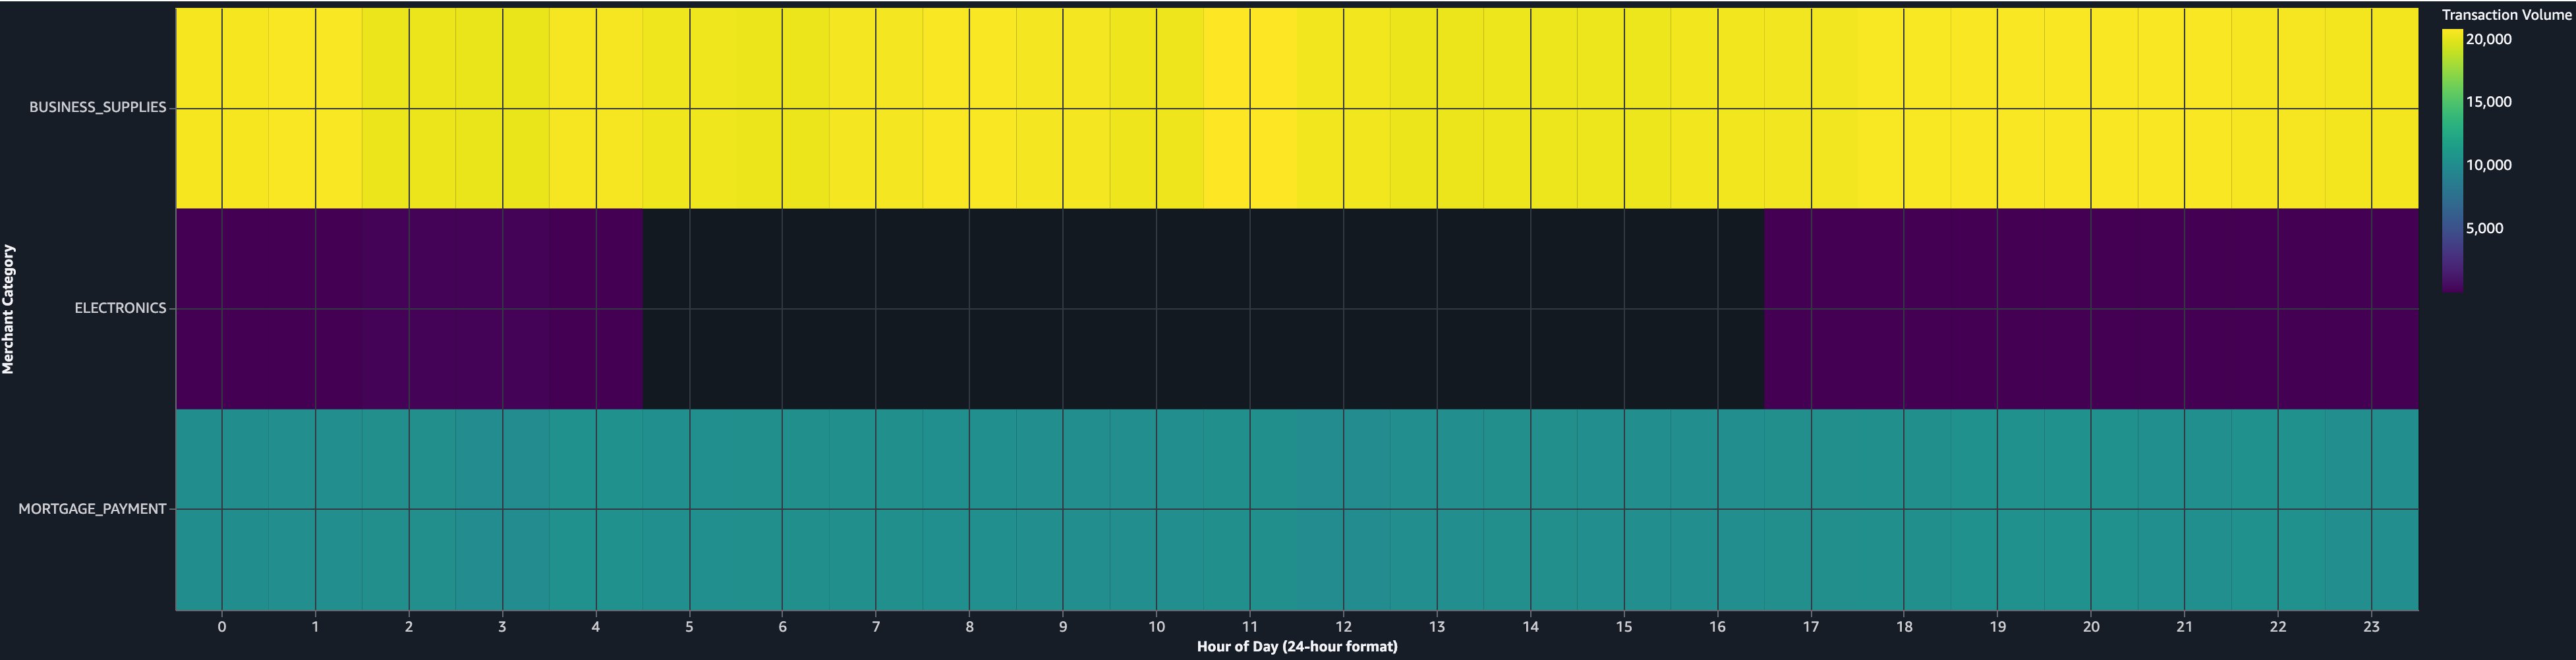The height and width of the screenshot is (660, 2576).
Task: Click hour 8 tick label
Action: pos(969,627)
